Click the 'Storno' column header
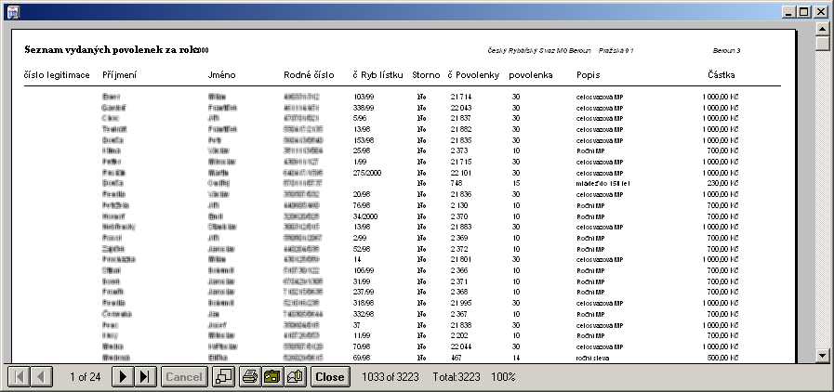834x392 pixels. tap(426, 75)
